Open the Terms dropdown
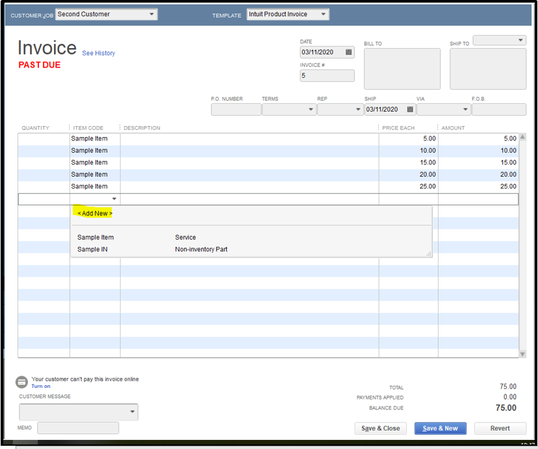 pos(311,109)
